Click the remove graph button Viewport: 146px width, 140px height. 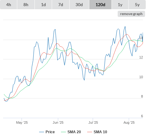pyautogui.click(x=131, y=14)
